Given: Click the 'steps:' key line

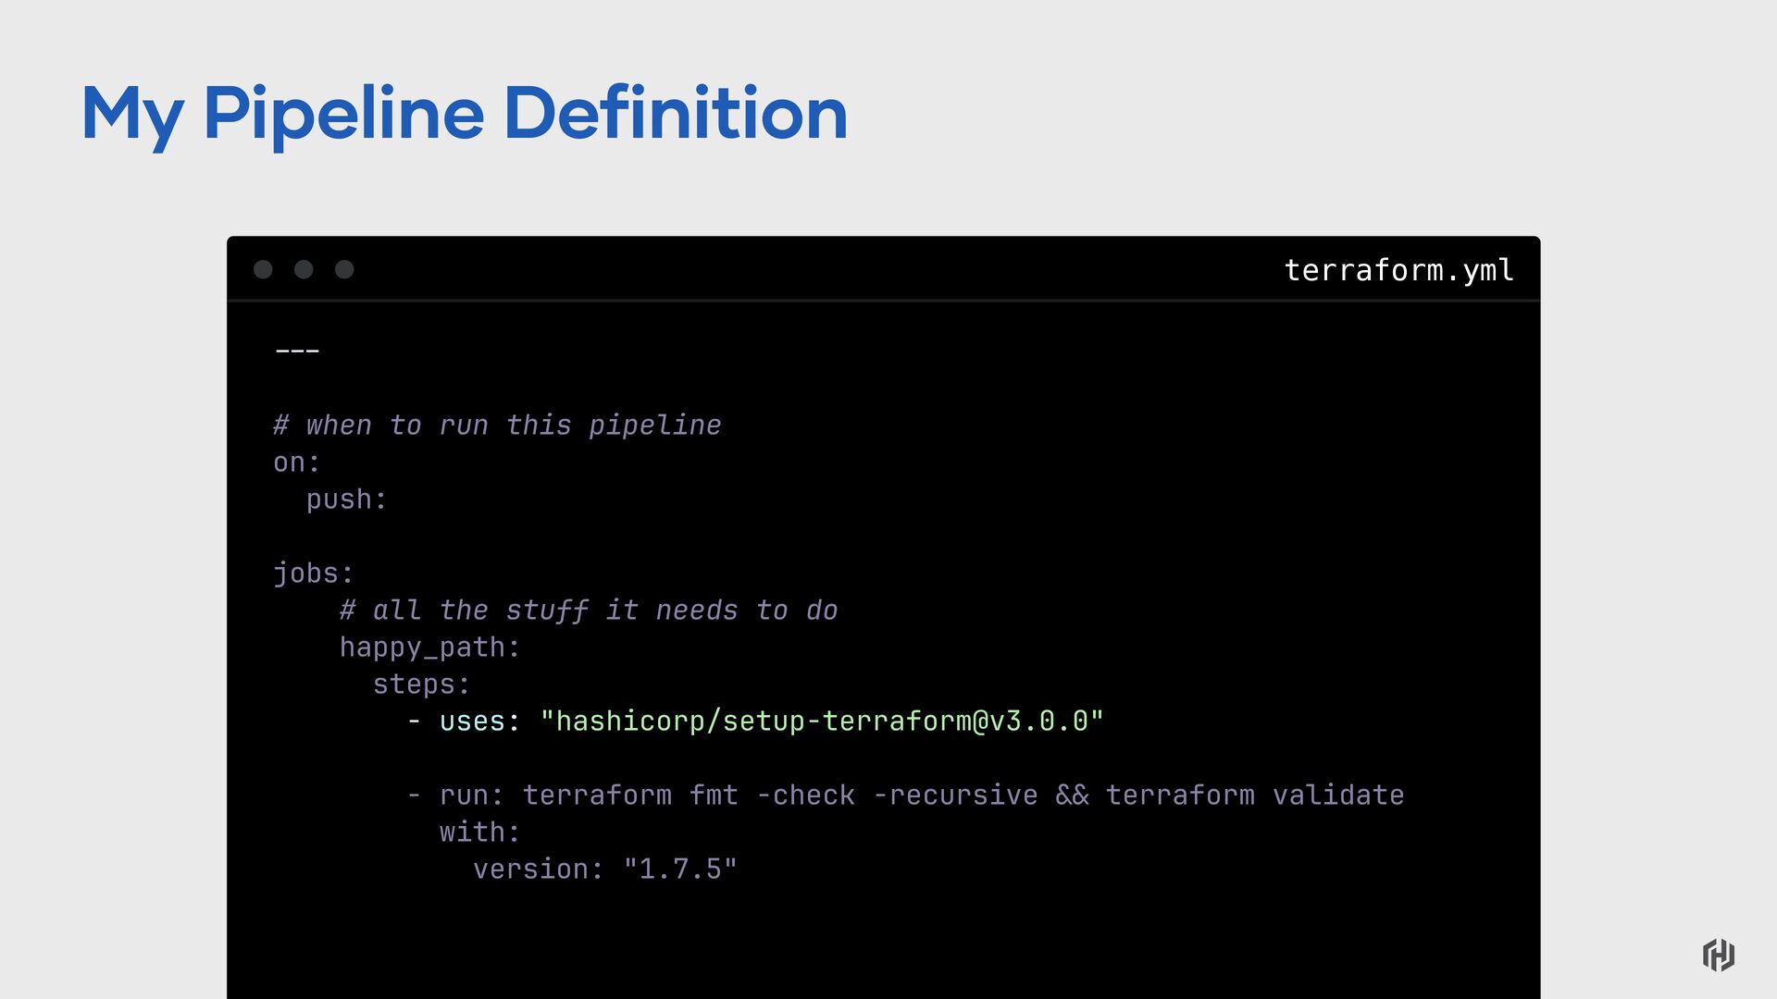Looking at the screenshot, I should click(x=421, y=684).
